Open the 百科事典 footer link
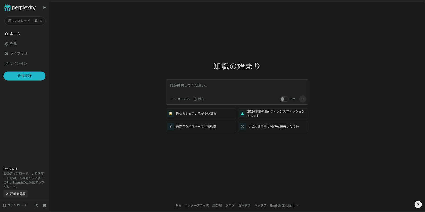425x212 pixels. tap(244, 206)
